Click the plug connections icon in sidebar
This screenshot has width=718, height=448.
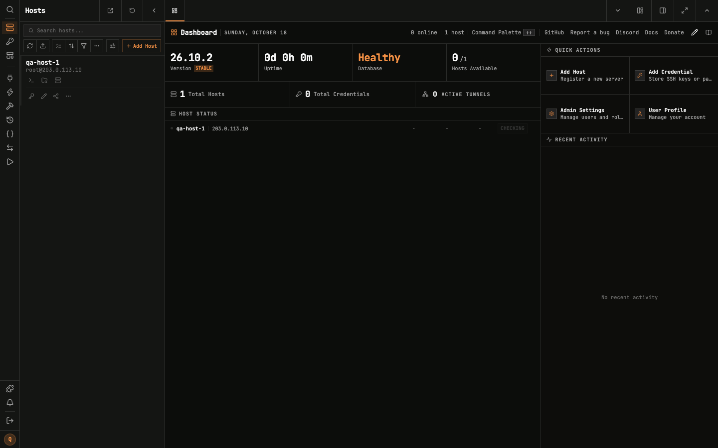9,78
